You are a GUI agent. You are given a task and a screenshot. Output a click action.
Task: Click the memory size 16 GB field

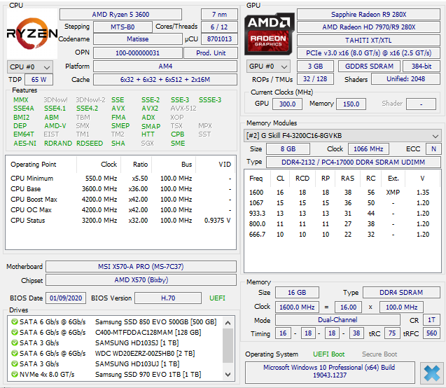[297, 293]
